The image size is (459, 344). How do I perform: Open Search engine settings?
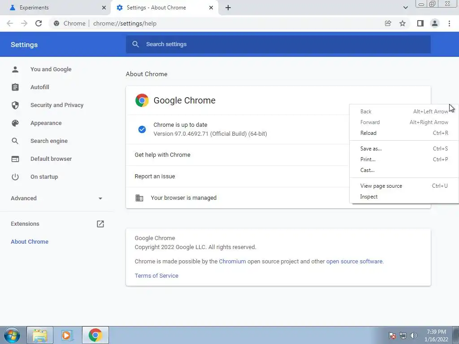(x=49, y=141)
